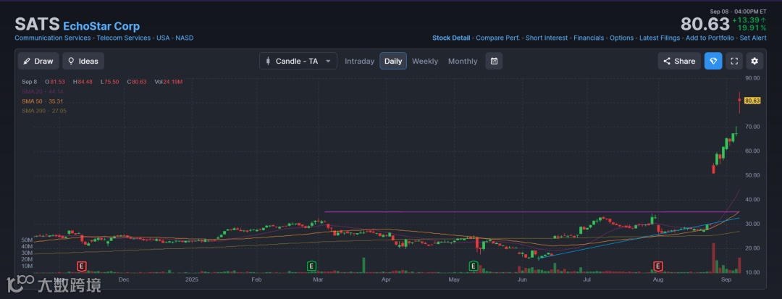Open the Telecom Services industry link

pos(124,38)
